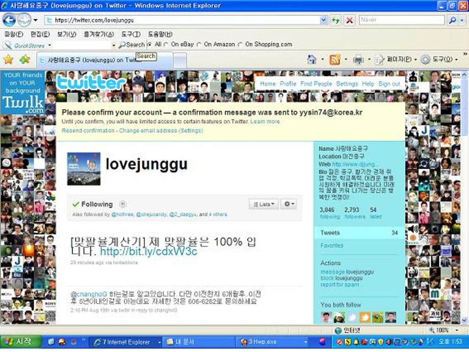The width and height of the screenshot is (469, 352).
Task: Open the Tools (도구) gear toolbar menu
Action: point(439,60)
